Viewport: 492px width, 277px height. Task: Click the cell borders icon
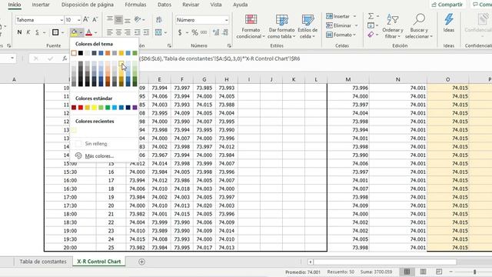[55, 32]
